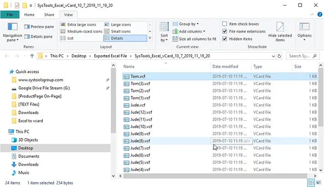Viewport: 324px width, 187px height.
Task: Click Desktop in address breadcrumb
Action: click(x=79, y=56)
